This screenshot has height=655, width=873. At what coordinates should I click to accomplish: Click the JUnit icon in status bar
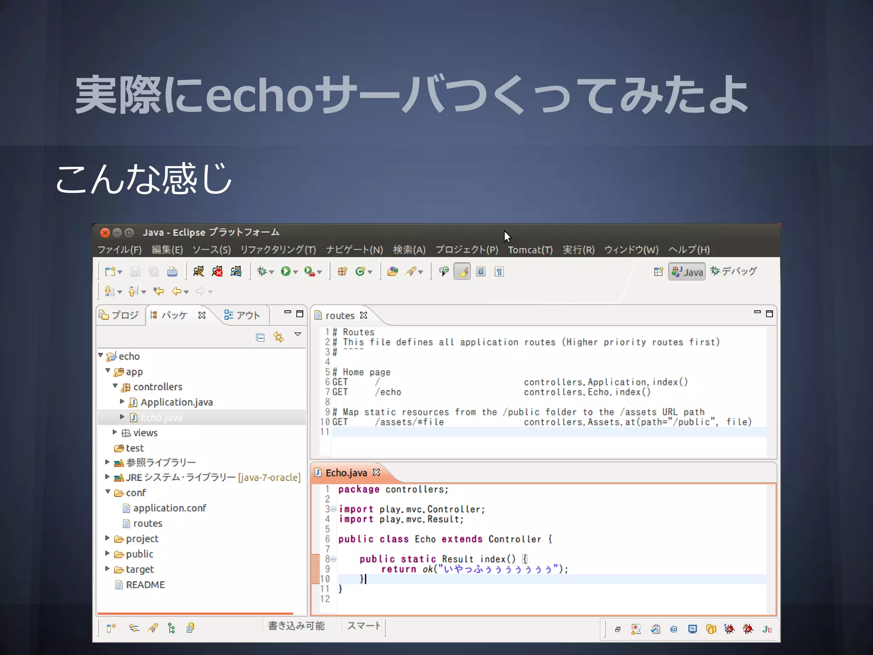tap(767, 629)
